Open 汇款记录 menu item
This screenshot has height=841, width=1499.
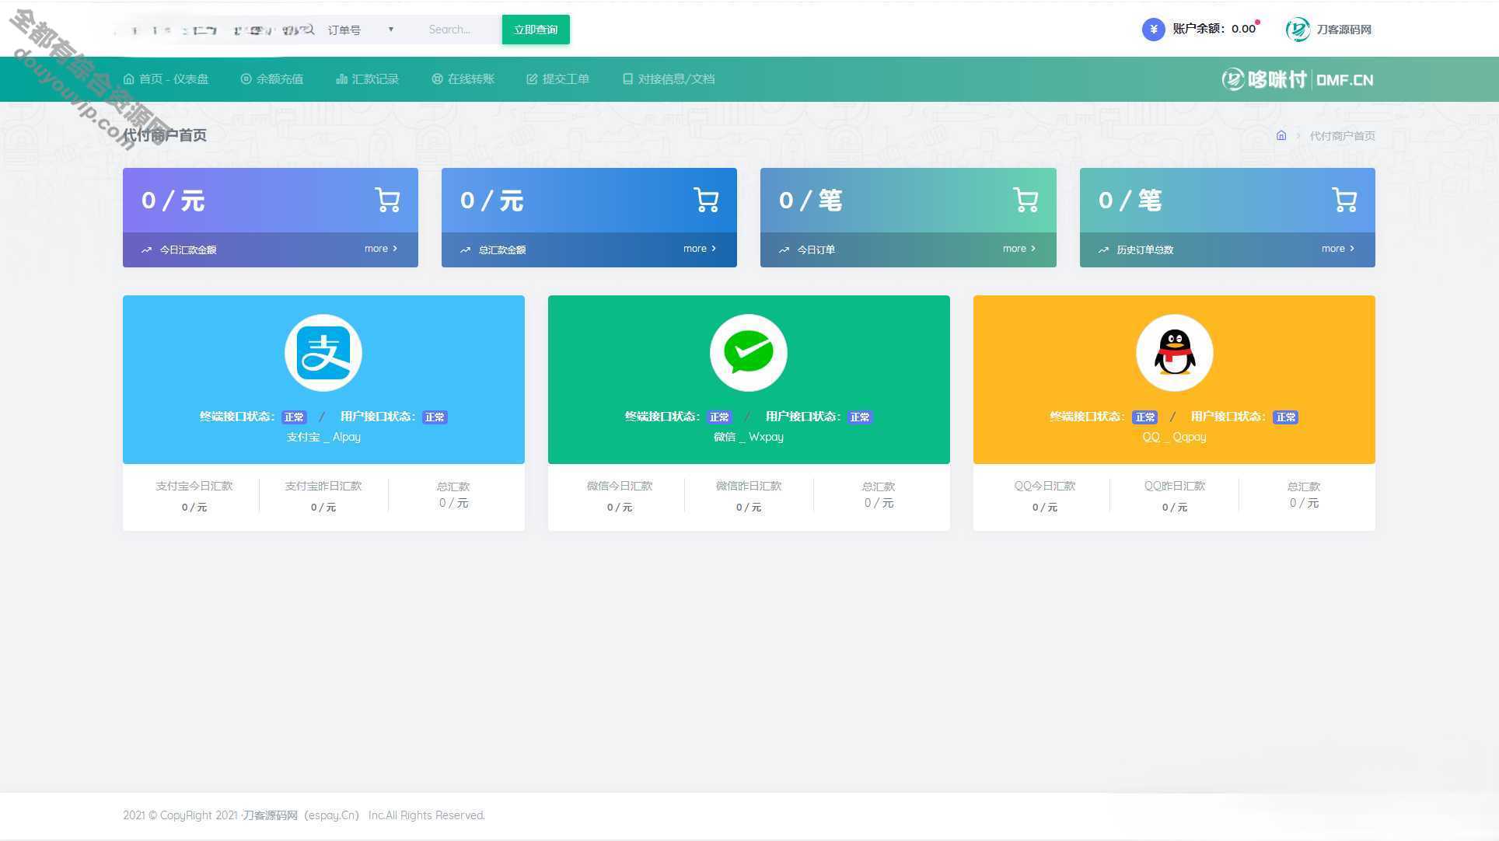(x=367, y=79)
